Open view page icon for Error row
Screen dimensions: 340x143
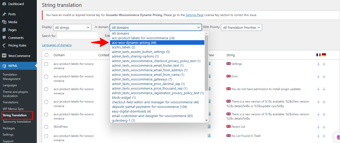pos(209,76)
